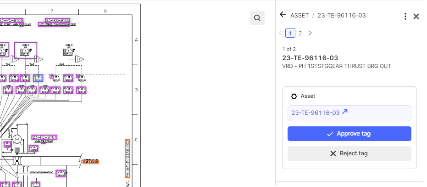Click the 1ST STAGE COMPRESSOR SKID label annotation
Viewport: 427px width, 187px height.
coord(54,24)
